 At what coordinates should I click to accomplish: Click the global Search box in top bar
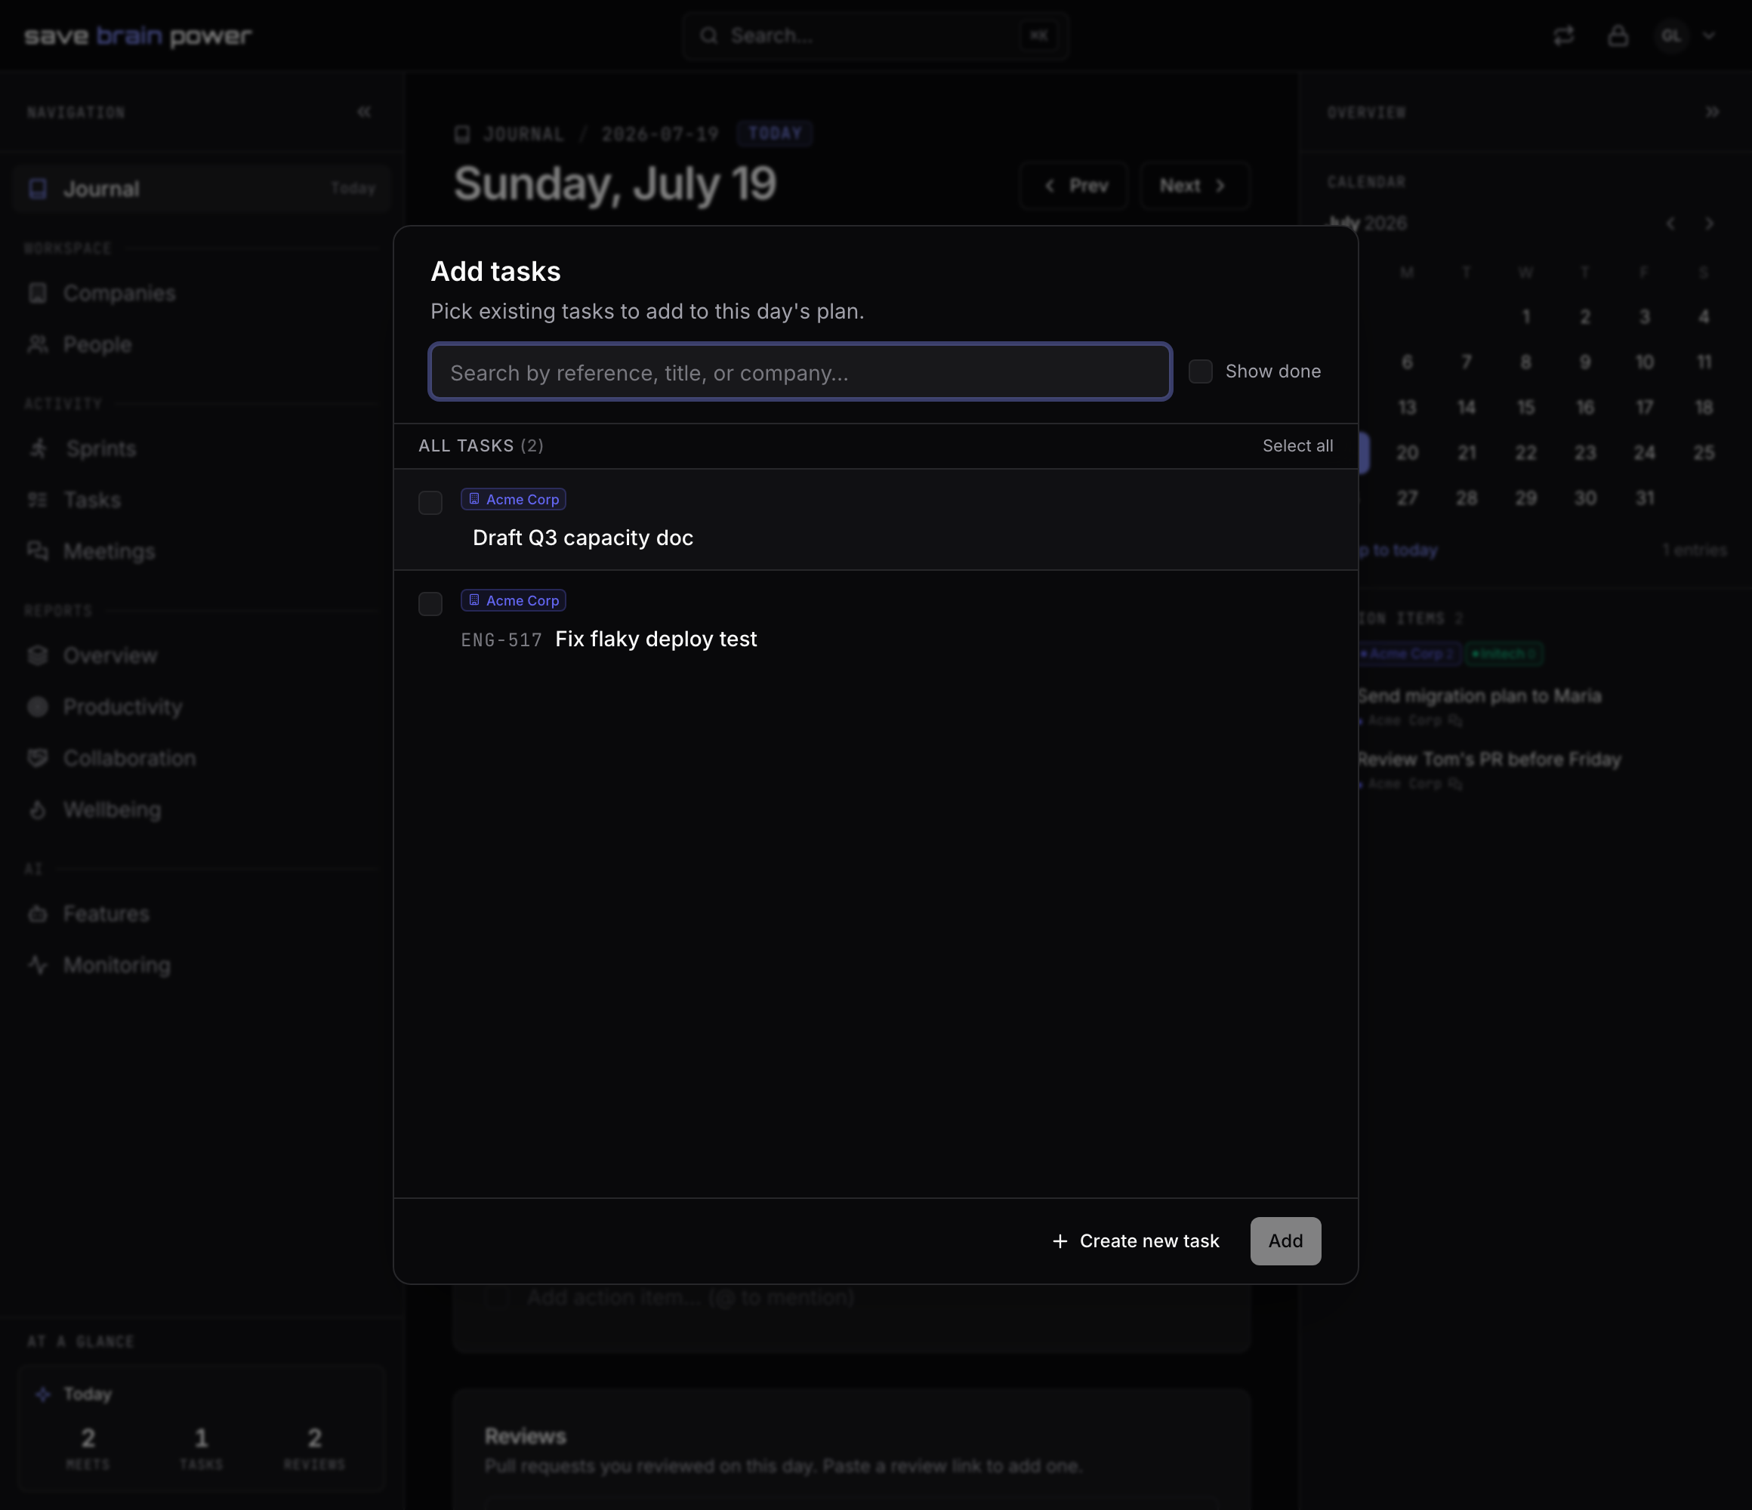pos(875,35)
